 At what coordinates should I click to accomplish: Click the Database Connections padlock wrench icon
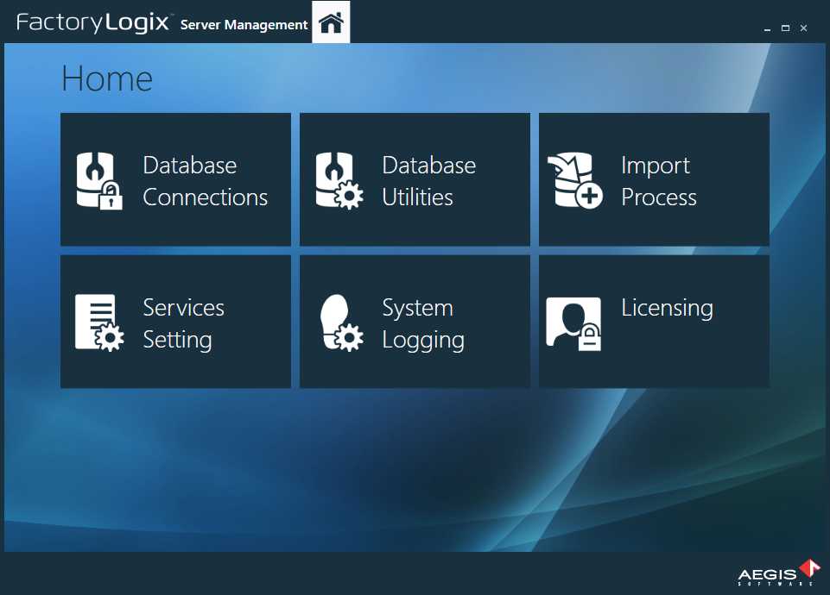click(x=98, y=178)
